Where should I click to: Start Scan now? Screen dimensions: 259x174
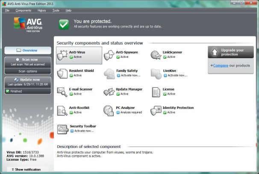coord(28,62)
